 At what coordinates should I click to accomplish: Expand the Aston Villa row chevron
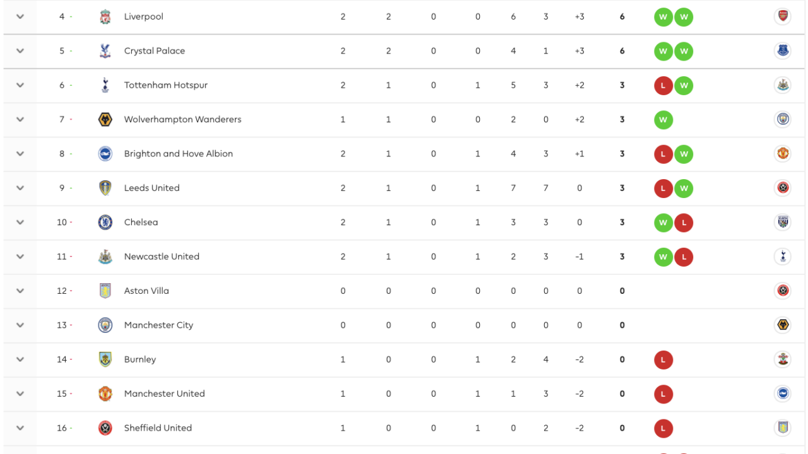tap(20, 291)
